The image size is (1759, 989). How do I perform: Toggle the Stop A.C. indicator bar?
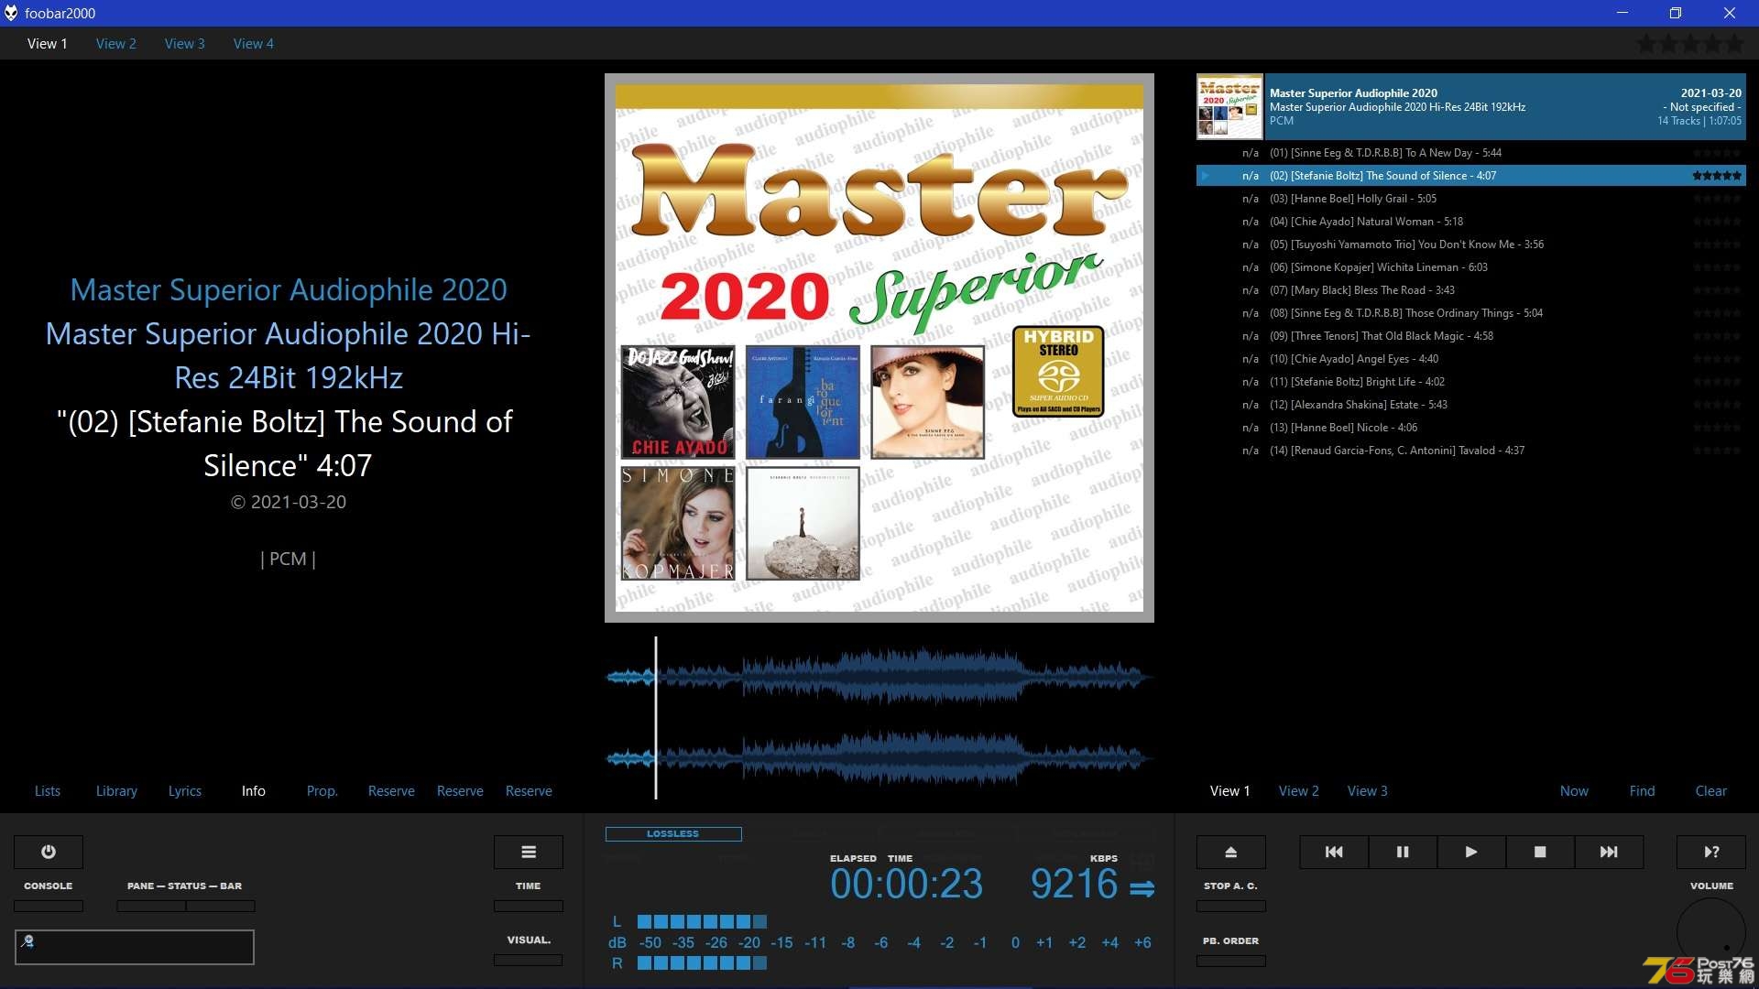[1231, 906]
